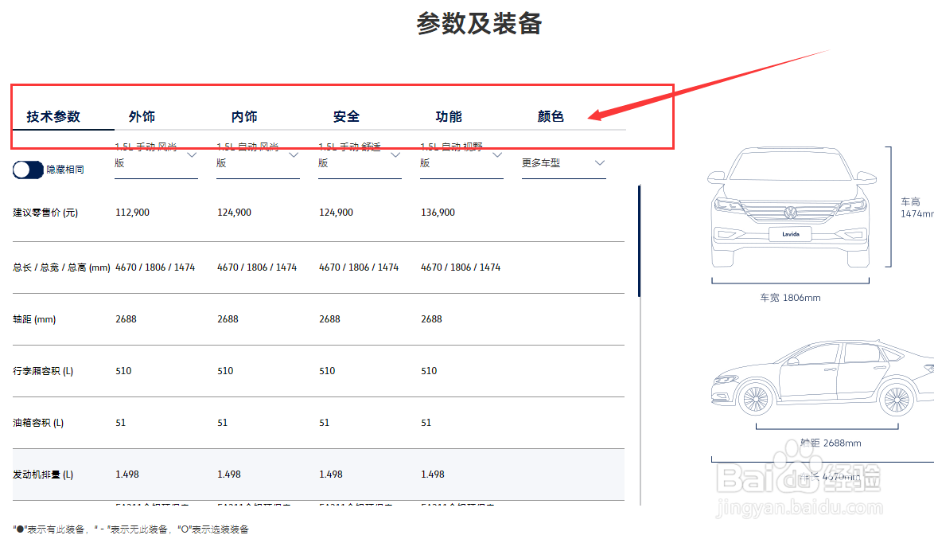Click 4670 / 1806 / 1474 under 自动 视野版
Image resolution: width=934 pixels, height=539 pixels.
tap(461, 268)
